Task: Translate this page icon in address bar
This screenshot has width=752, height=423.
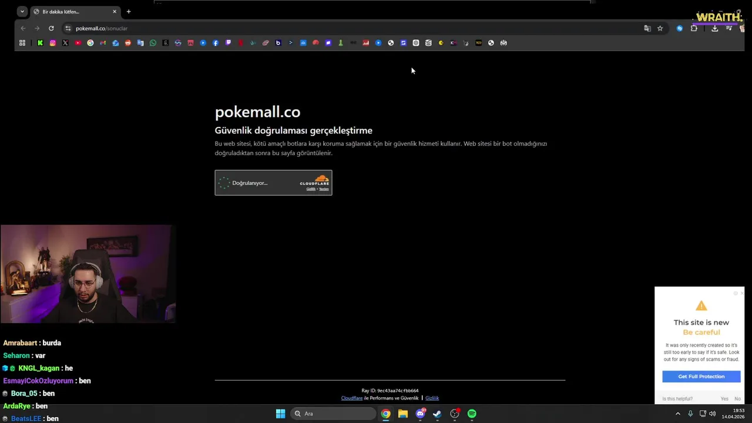Action: pos(647,28)
